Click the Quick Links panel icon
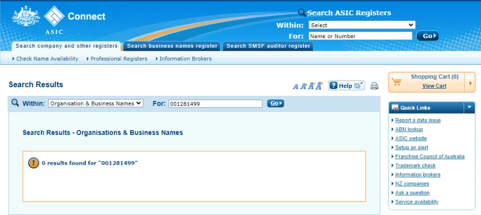The height and width of the screenshot is (215, 481). [395, 108]
